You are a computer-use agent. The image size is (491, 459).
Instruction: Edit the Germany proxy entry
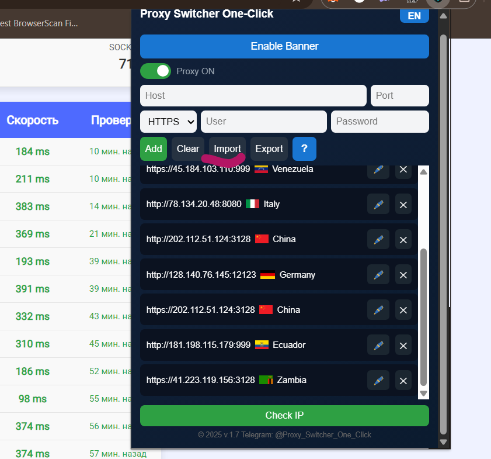click(378, 274)
